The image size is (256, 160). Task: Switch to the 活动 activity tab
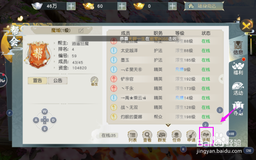[238, 89]
